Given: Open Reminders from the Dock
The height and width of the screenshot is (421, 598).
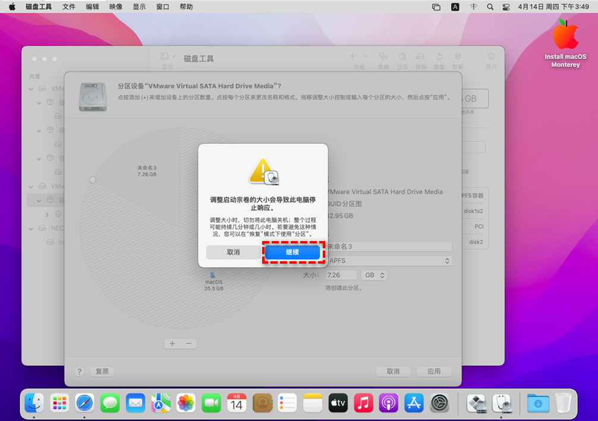Looking at the screenshot, I should [x=287, y=403].
